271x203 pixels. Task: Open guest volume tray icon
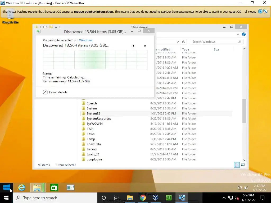246,188
